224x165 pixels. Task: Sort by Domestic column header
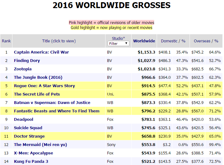click(169, 41)
